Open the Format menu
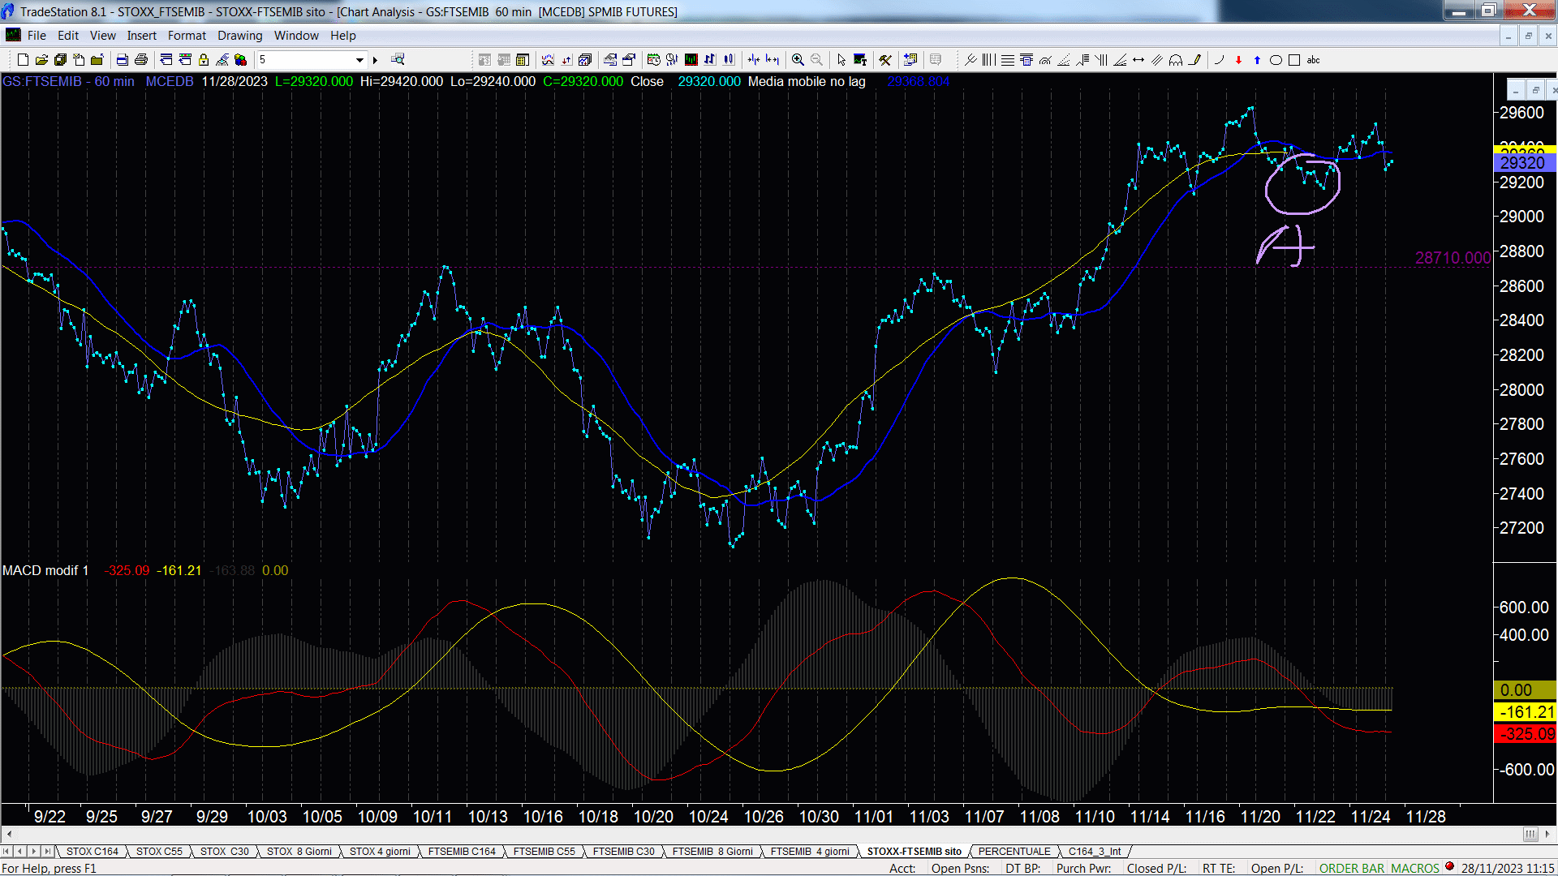Image resolution: width=1558 pixels, height=876 pixels. click(x=187, y=36)
